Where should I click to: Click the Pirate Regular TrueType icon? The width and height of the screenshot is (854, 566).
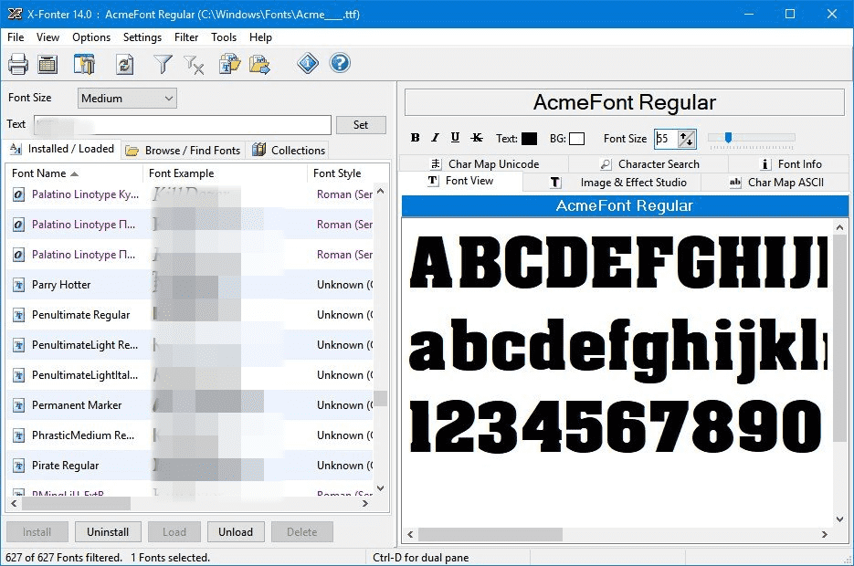[18, 466]
